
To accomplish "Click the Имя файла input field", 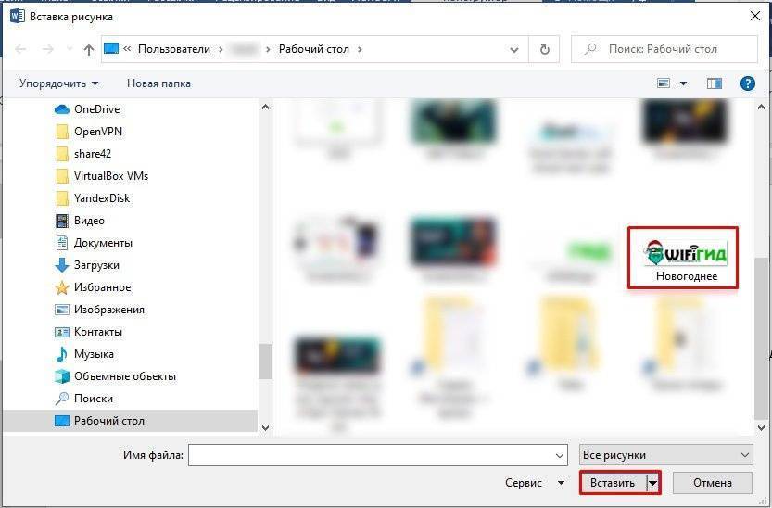I will tap(377, 455).
